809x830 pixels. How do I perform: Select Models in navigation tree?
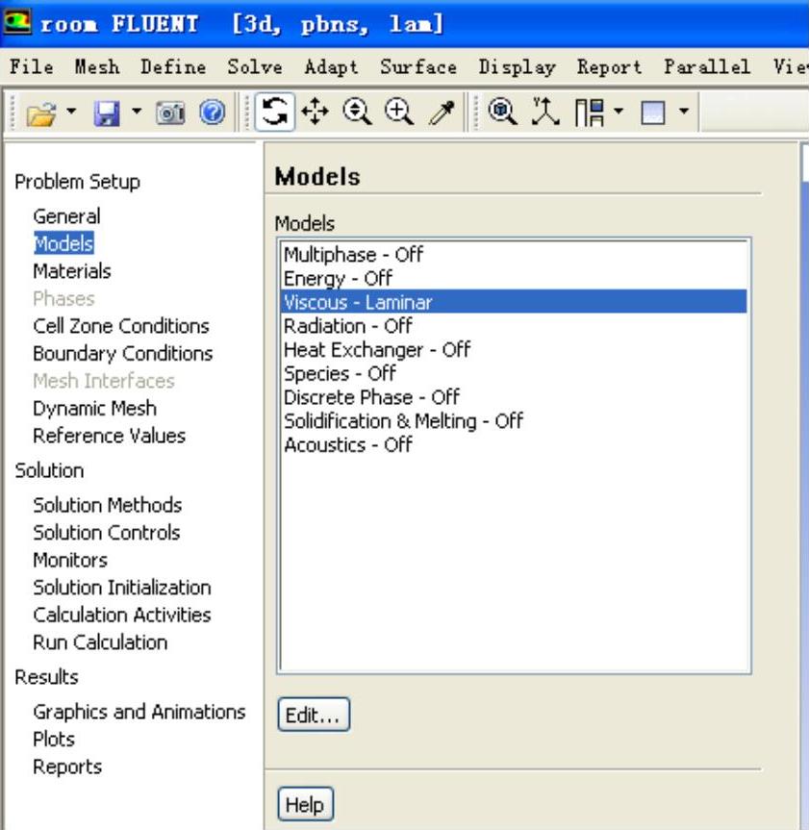[64, 243]
